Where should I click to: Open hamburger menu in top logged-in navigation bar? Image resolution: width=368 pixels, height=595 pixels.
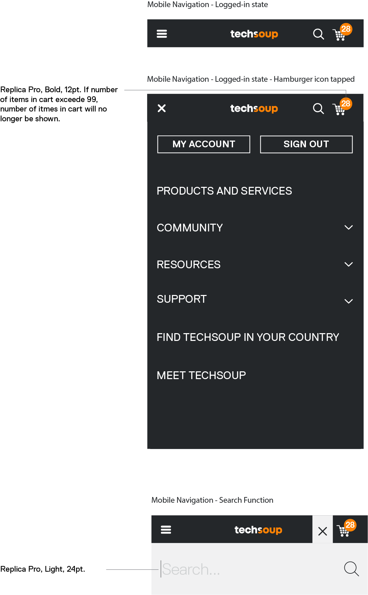pos(162,34)
